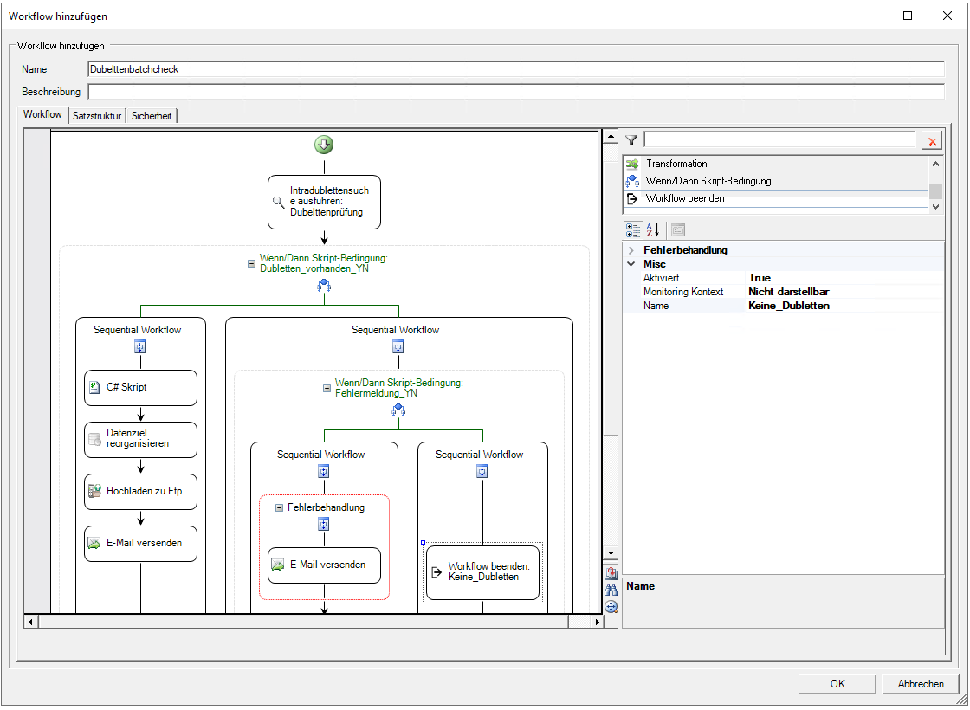
Task: Select the Intradublettensuche magnifier icon
Action: coord(279,202)
